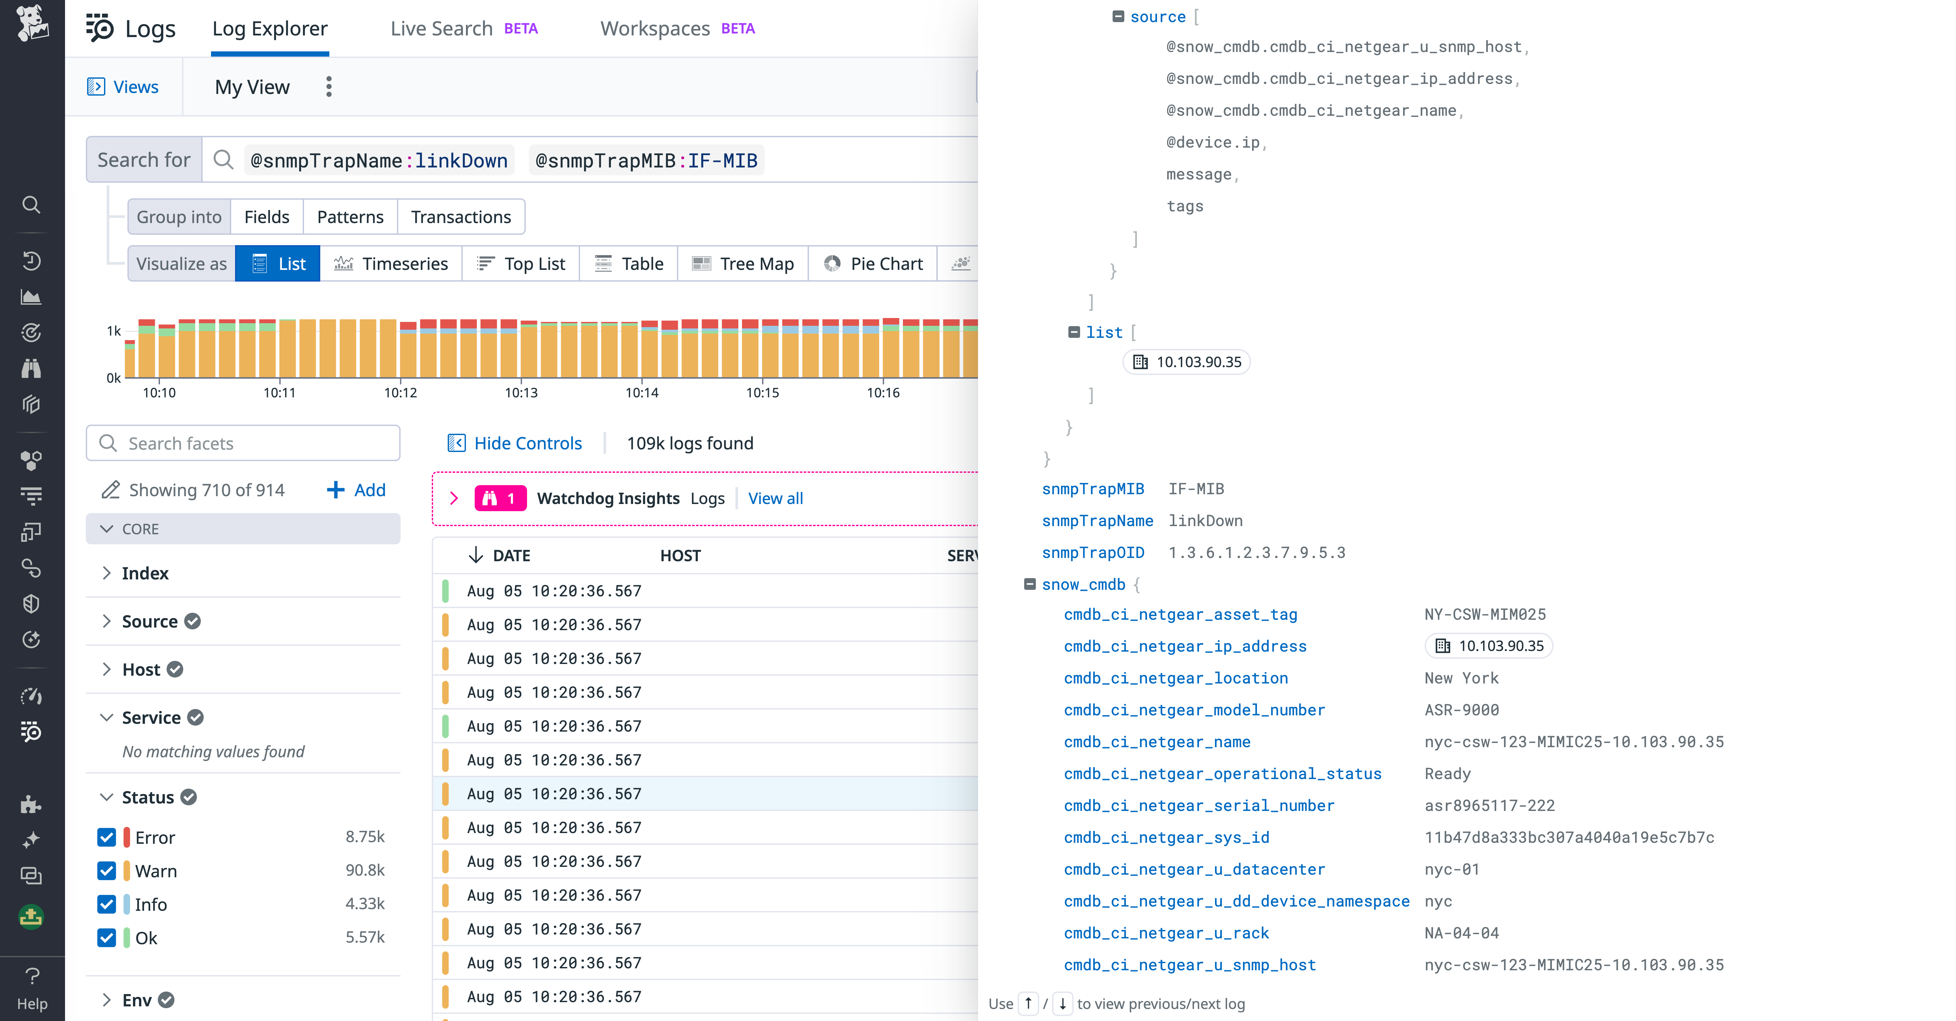
Task: Click inside the Search facets field
Action: pos(243,443)
